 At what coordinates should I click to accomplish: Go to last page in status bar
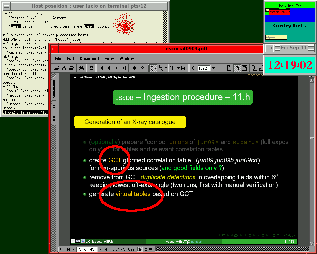click(x=106, y=249)
